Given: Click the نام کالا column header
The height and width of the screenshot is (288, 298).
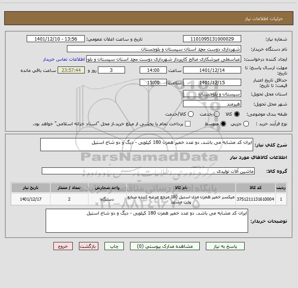Looking at the screenshot, I should coord(181,188).
